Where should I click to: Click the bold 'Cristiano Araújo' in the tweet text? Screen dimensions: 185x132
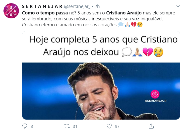pos(124,13)
